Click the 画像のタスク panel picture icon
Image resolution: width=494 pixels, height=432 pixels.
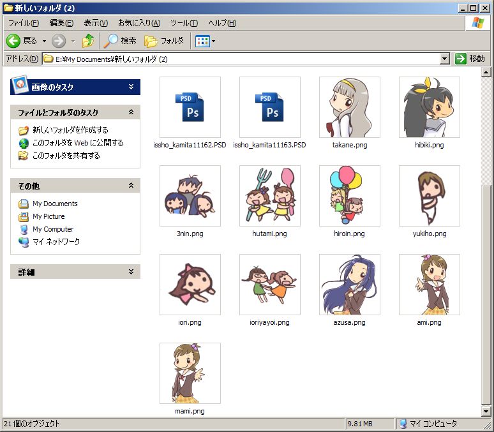pos(20,84)
